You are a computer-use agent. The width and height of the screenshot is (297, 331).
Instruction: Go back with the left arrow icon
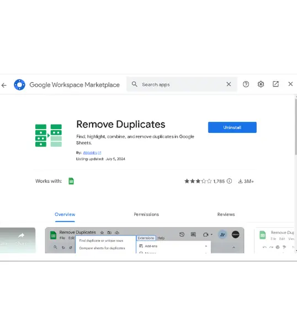[4, 85]
